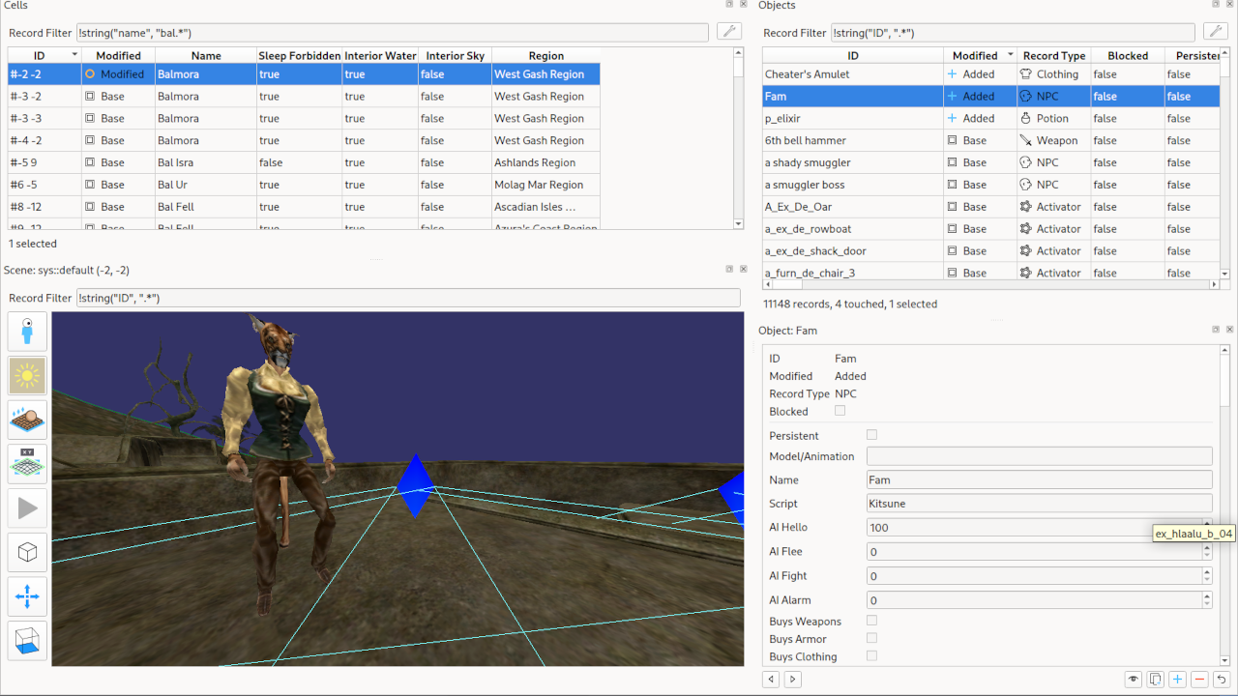The image size is (1238, 696).
Task: Click the Blocked column header in Objects
Action: click(1128, 55)
